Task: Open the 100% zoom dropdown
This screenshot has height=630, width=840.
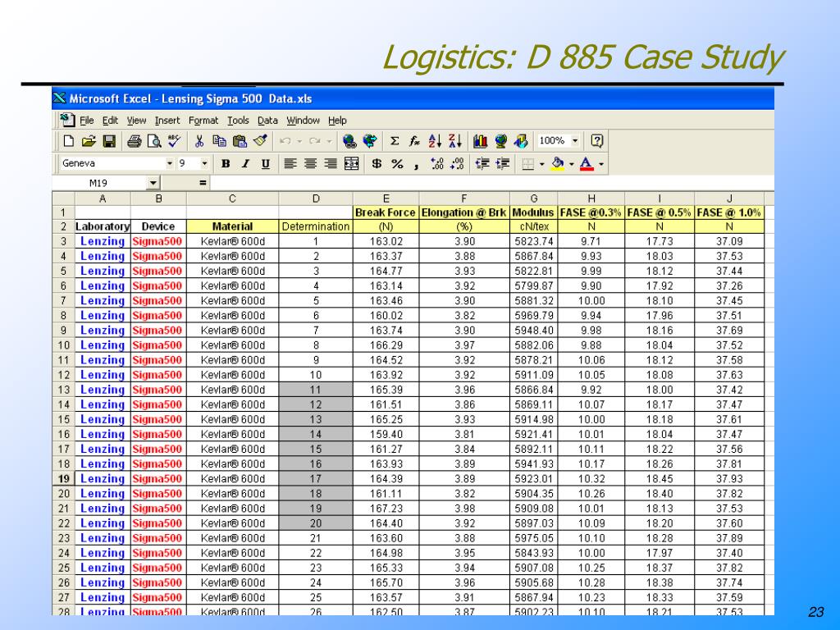Action: [575, 141]
